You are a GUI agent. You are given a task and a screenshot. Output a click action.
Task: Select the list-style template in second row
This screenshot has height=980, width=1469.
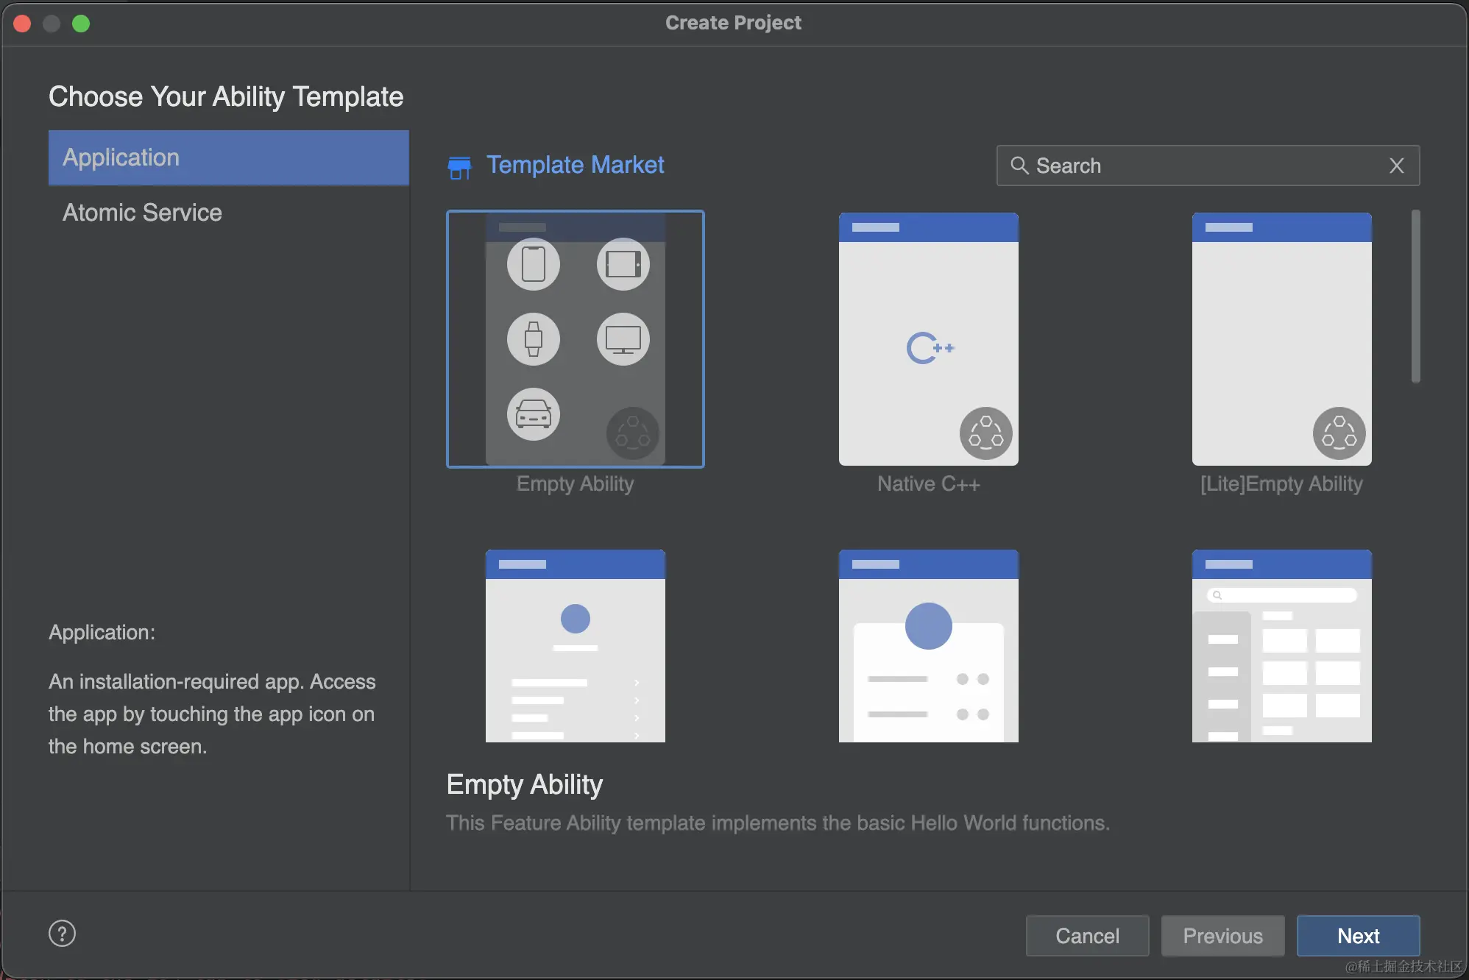[575, 646]
